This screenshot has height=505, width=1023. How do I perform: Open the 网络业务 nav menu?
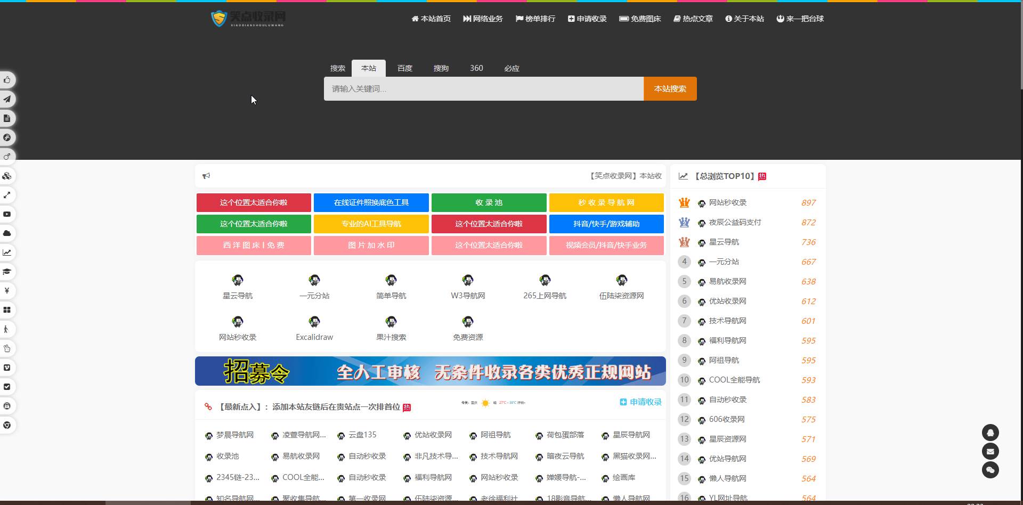(x=483, y=19)
